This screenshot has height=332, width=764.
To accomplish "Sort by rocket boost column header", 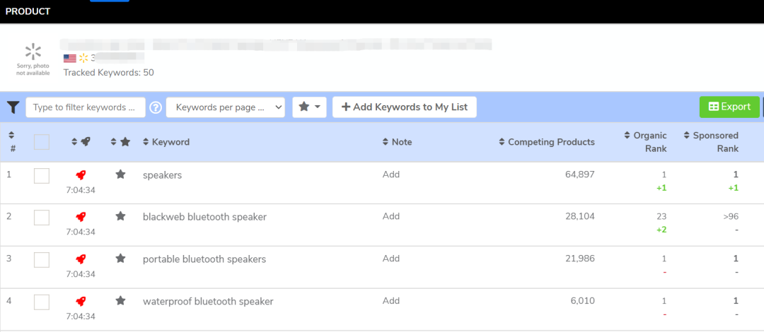I will click(80, 142).
